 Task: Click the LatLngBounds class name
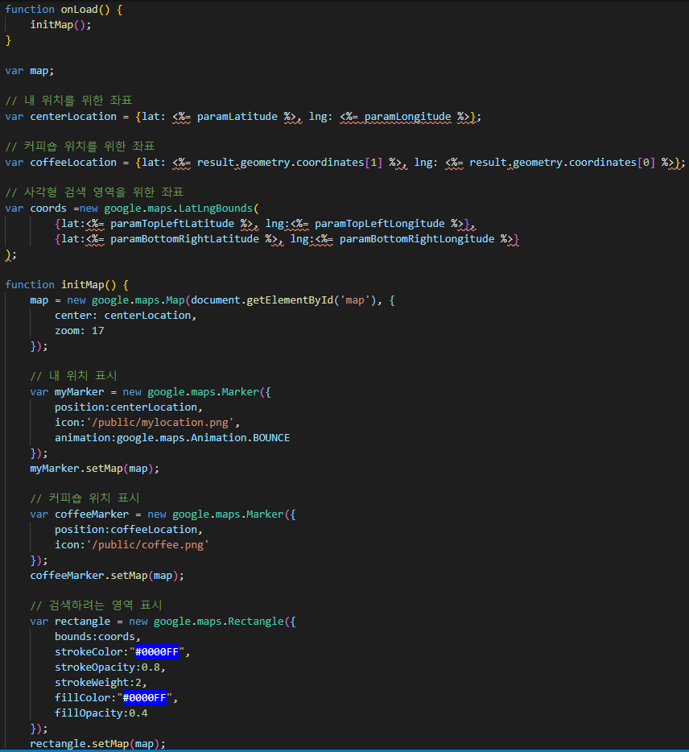(x=215, y=209)
